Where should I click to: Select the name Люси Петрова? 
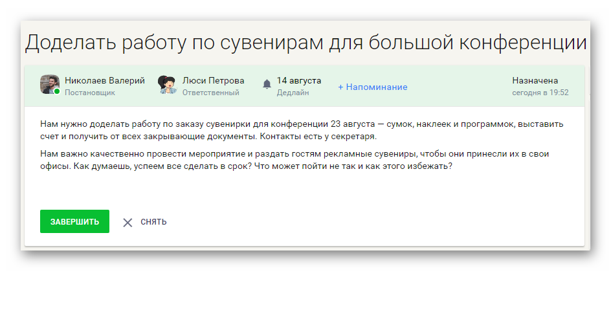point(213,80)
